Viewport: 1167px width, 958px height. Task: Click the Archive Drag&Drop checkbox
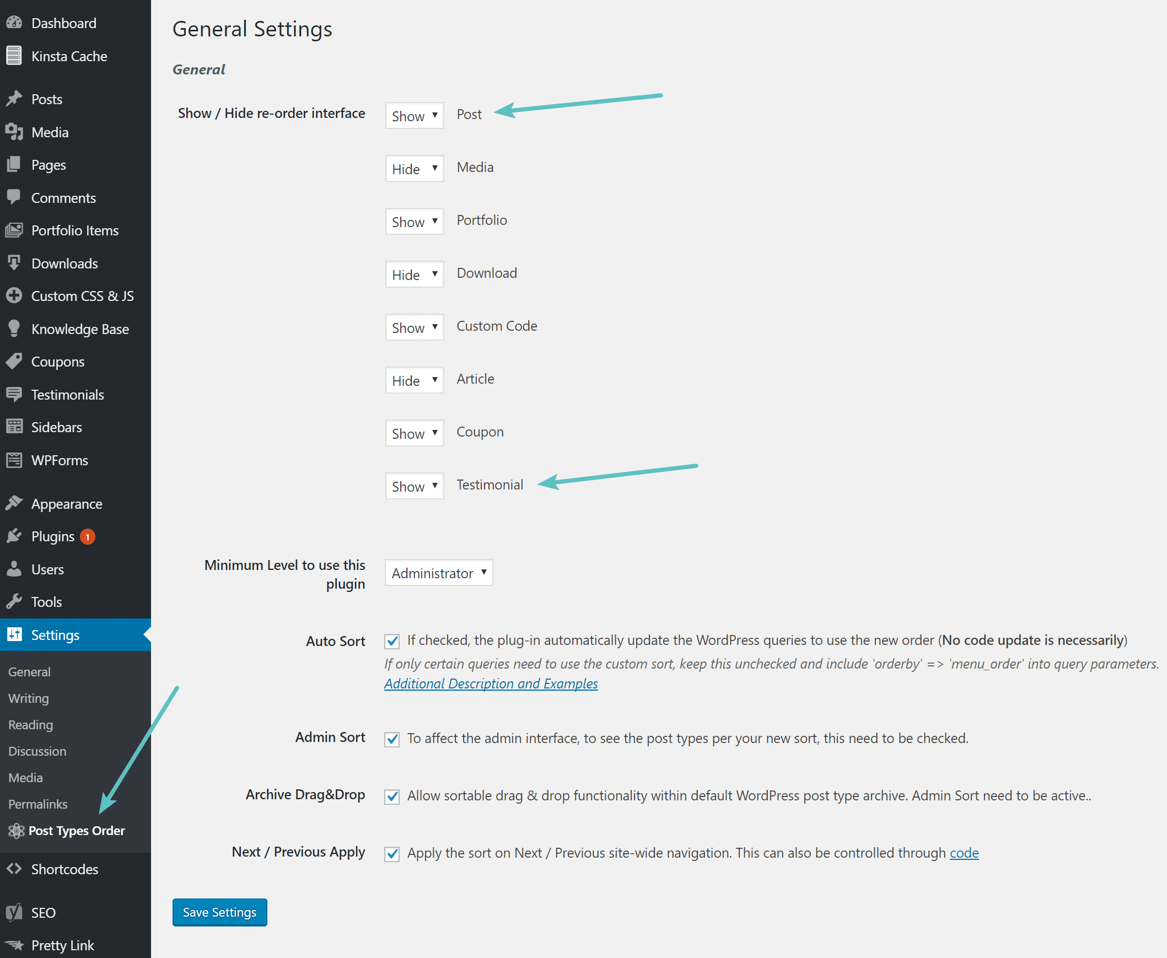392,795
